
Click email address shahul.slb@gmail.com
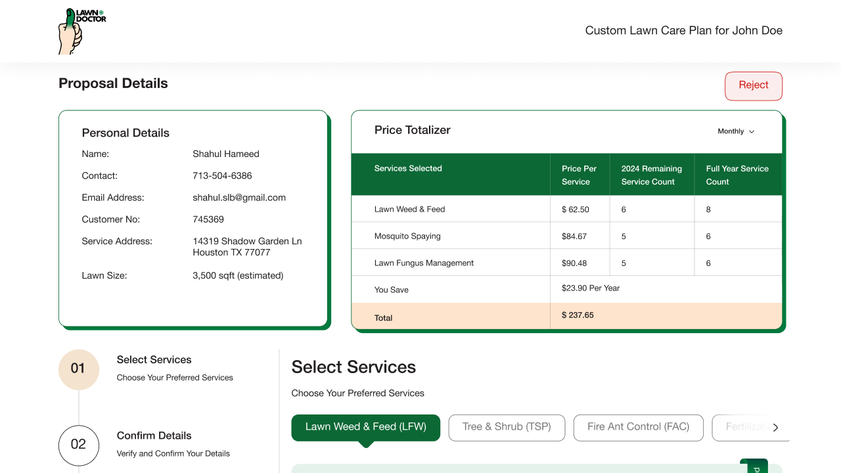pos(239,198)
